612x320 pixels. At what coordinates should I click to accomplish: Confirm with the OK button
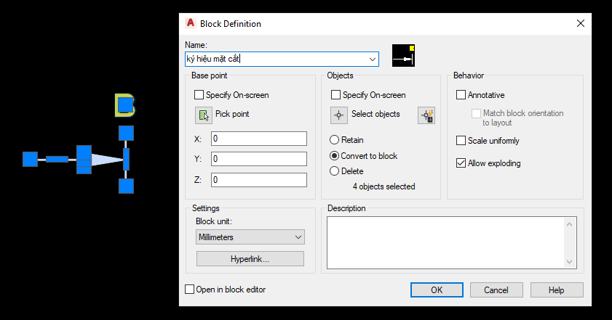point(437,290)
